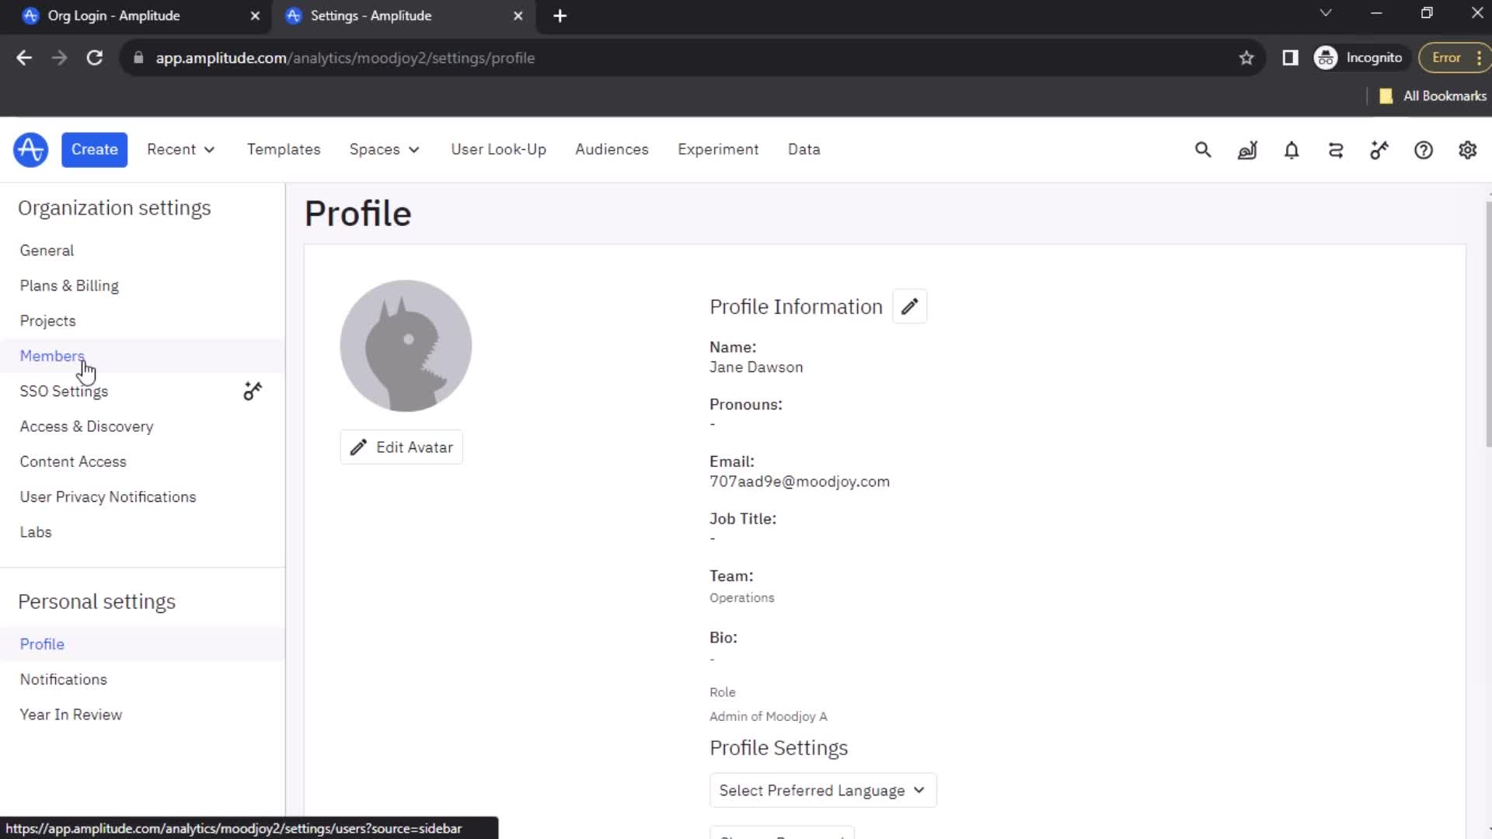Click the email 707aad9e@moodjoy.com
The width and height of the screenshot is (1492, 839).
coord(800,482)
